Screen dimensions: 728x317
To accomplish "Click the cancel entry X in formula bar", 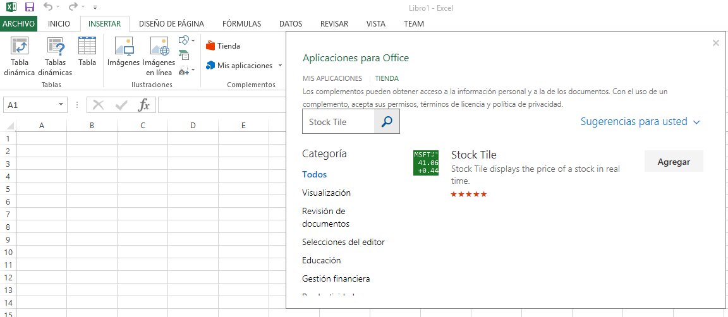I will tap(98, 105).
